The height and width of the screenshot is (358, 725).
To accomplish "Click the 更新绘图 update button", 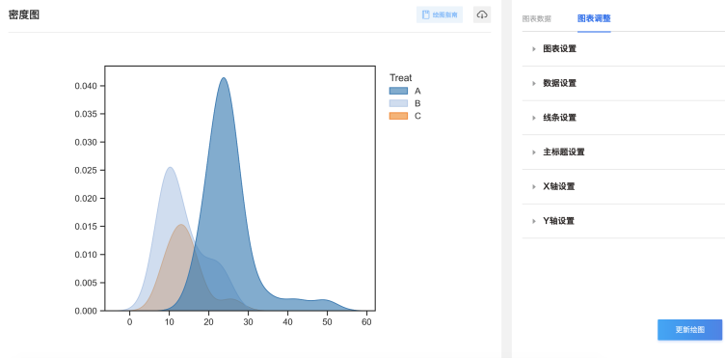I will click(x=690, y=330).
